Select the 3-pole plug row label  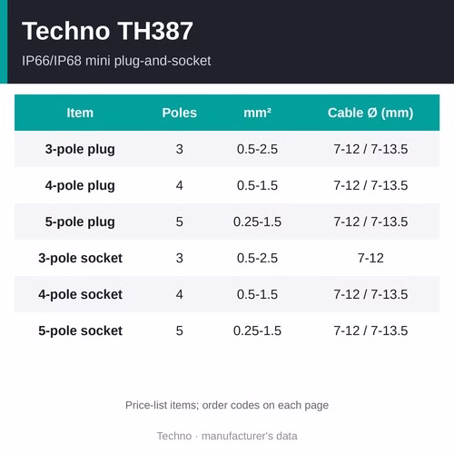[x=80, y=149]
